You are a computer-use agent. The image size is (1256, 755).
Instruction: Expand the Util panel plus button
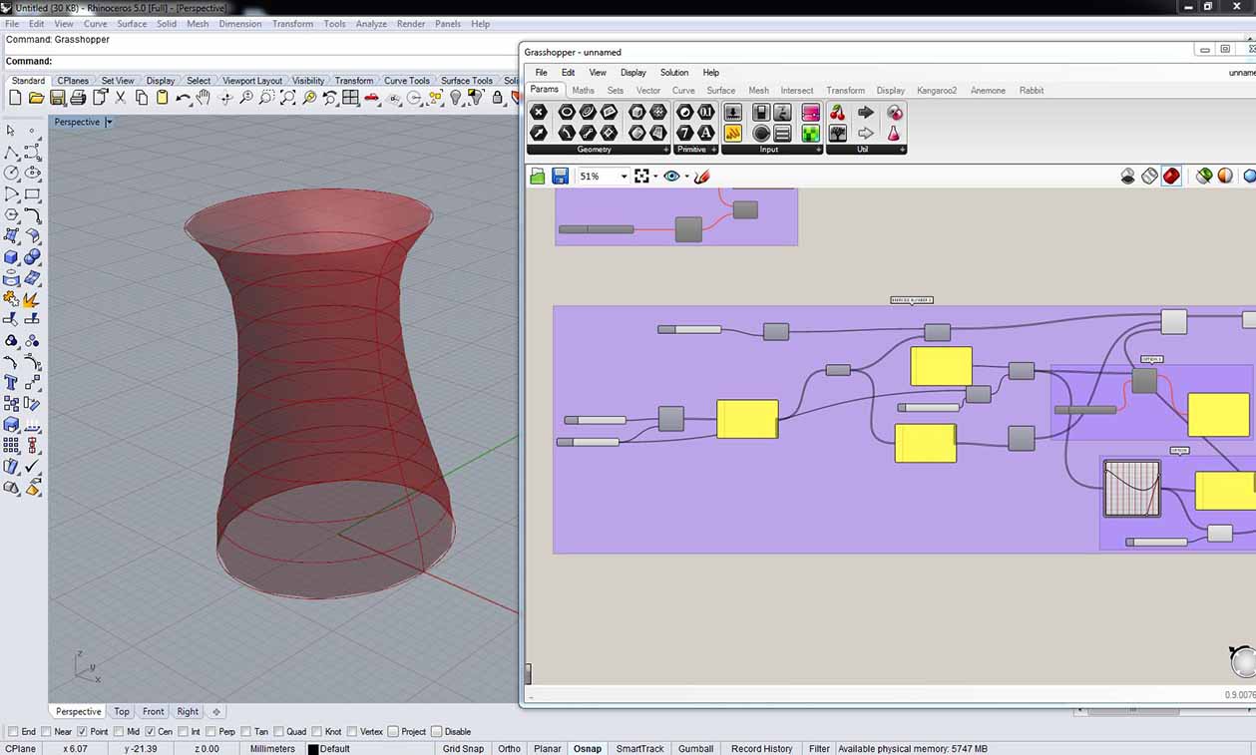click(x=902, y=150)
